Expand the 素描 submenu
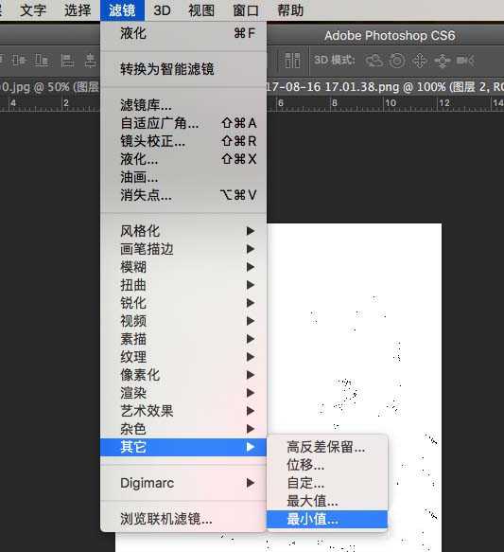 tap(183, 339)
